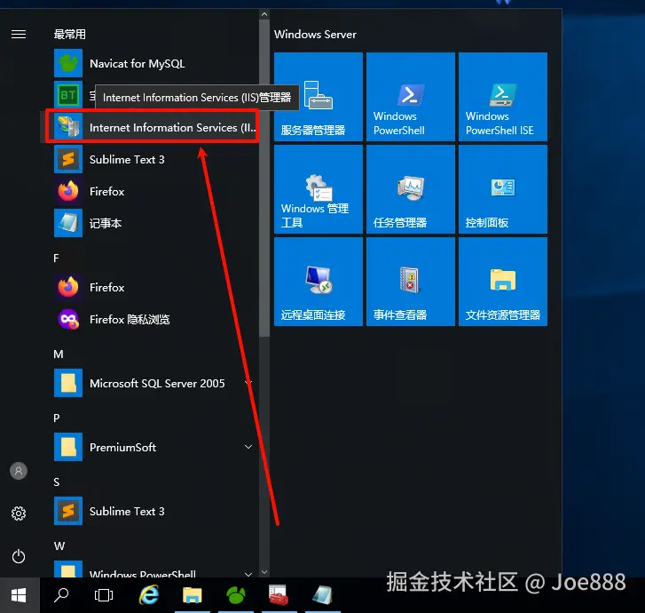Click the Windows Server tile group title
The width and height of the screenshot is (645, 613).
pos(315,34)
